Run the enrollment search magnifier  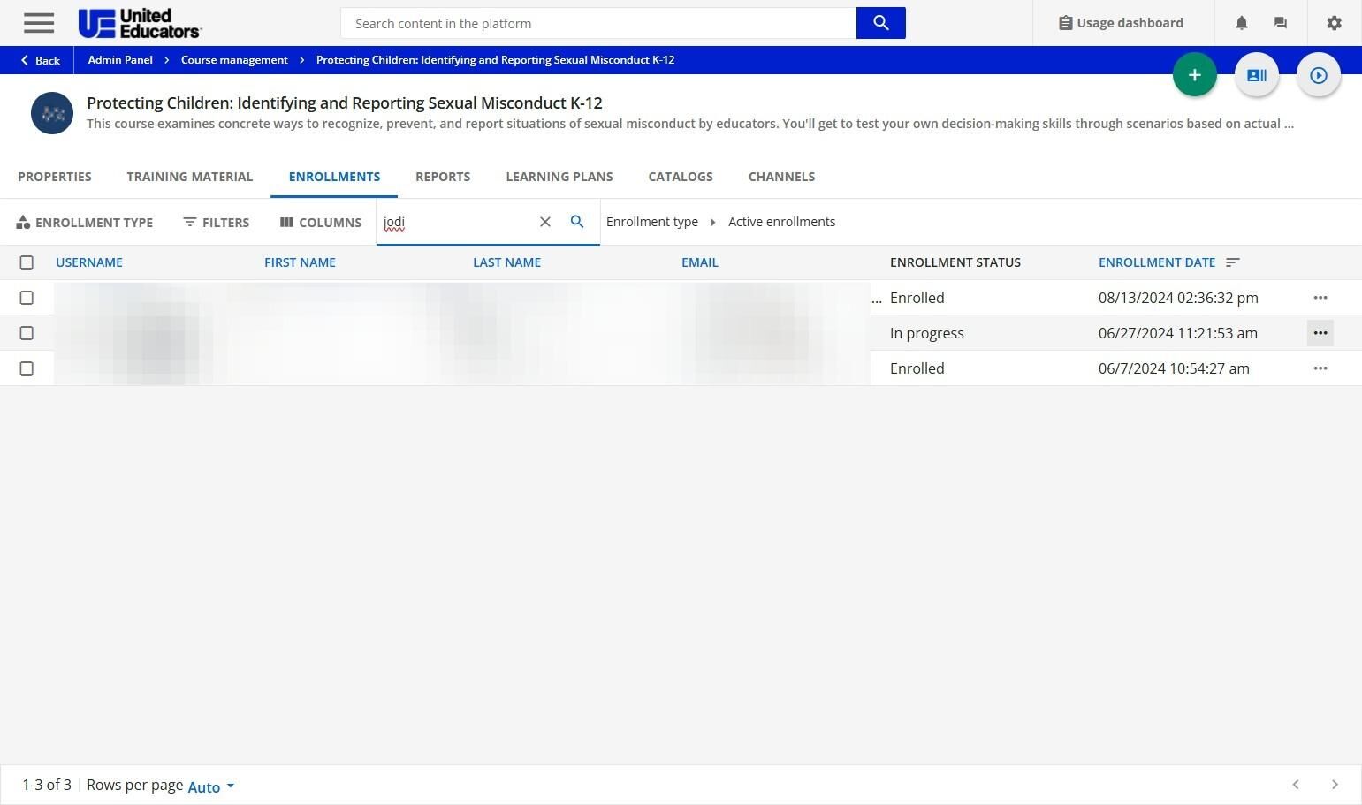[577, 222]
